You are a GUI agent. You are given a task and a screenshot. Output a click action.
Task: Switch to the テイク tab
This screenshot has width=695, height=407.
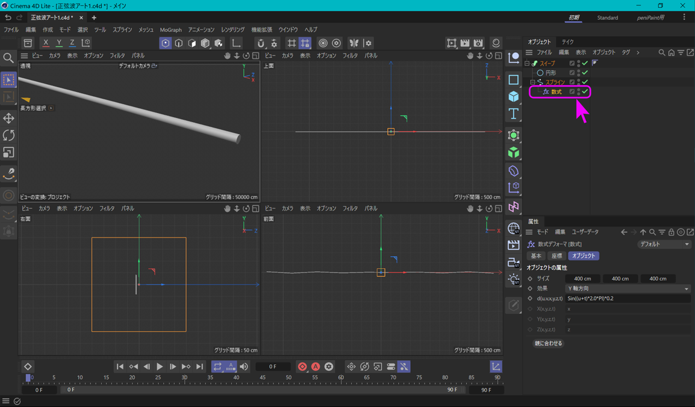567,42
